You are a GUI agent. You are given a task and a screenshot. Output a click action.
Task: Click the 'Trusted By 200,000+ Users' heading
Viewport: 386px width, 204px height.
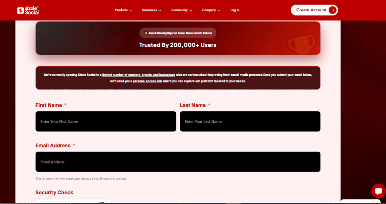pos(178,45)
